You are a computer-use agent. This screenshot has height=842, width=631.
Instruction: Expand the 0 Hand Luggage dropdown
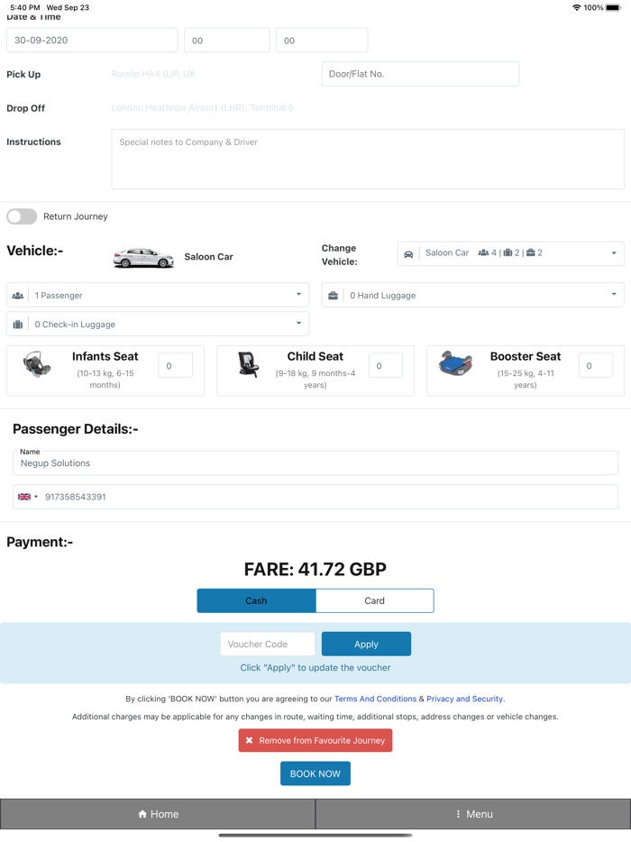coord(473,296)
